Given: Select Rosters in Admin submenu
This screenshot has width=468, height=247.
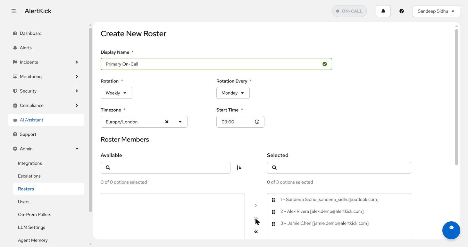Looking at the screenshot, I should 48,189.
